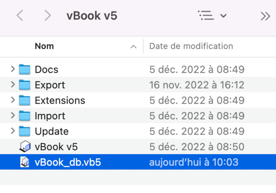276x193 pixels.
Task: Open the Import folder icon
Action: coord(24,116)
